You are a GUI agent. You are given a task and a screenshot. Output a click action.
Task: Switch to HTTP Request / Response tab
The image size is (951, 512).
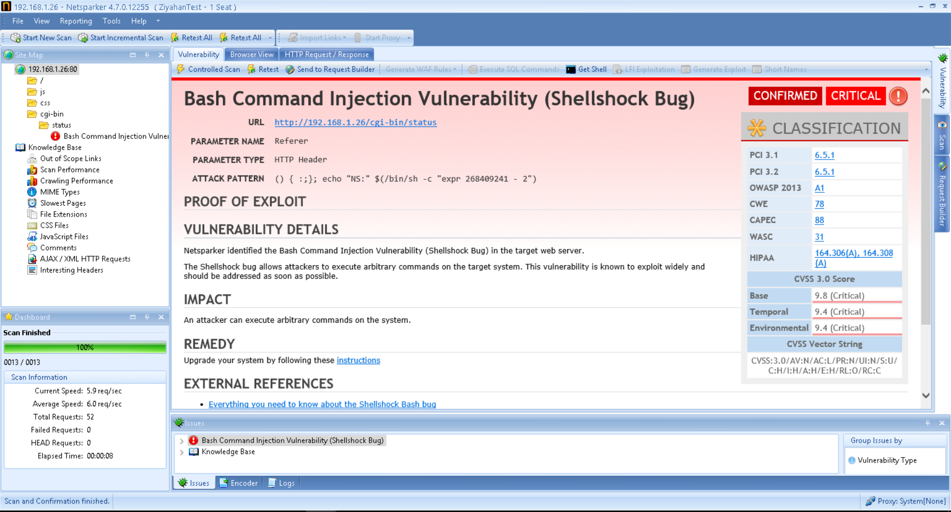(x=326, y=55)
